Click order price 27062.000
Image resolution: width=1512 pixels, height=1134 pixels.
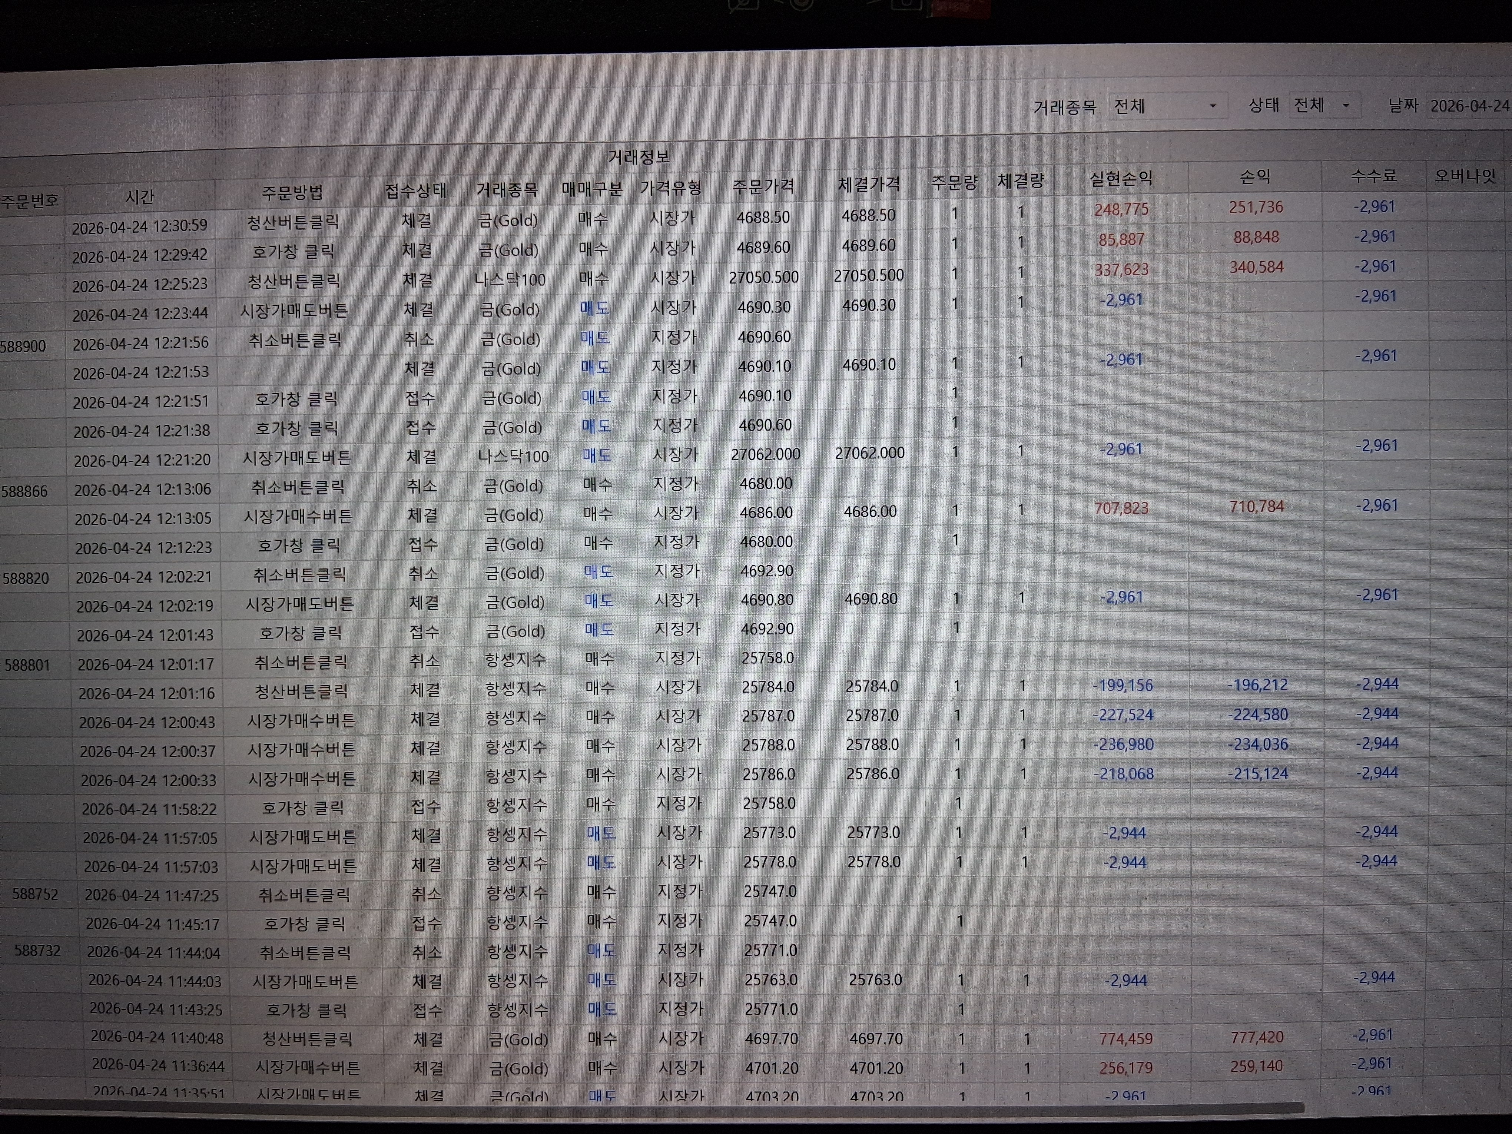pos(766,454)
